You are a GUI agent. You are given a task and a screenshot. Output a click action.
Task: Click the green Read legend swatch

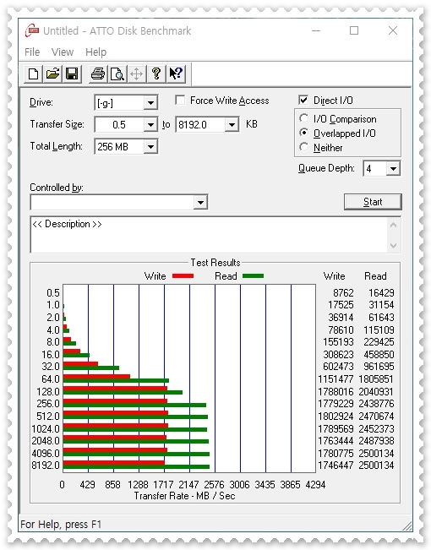point(253,276)
